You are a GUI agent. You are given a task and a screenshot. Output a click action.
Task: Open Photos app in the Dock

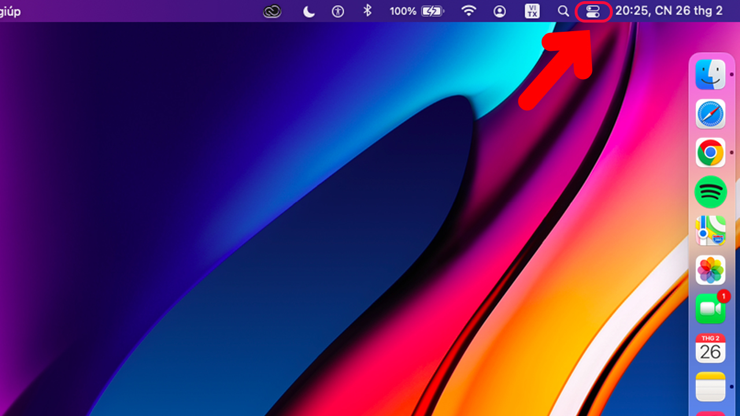pyautogui.click(x=711, y=270)
